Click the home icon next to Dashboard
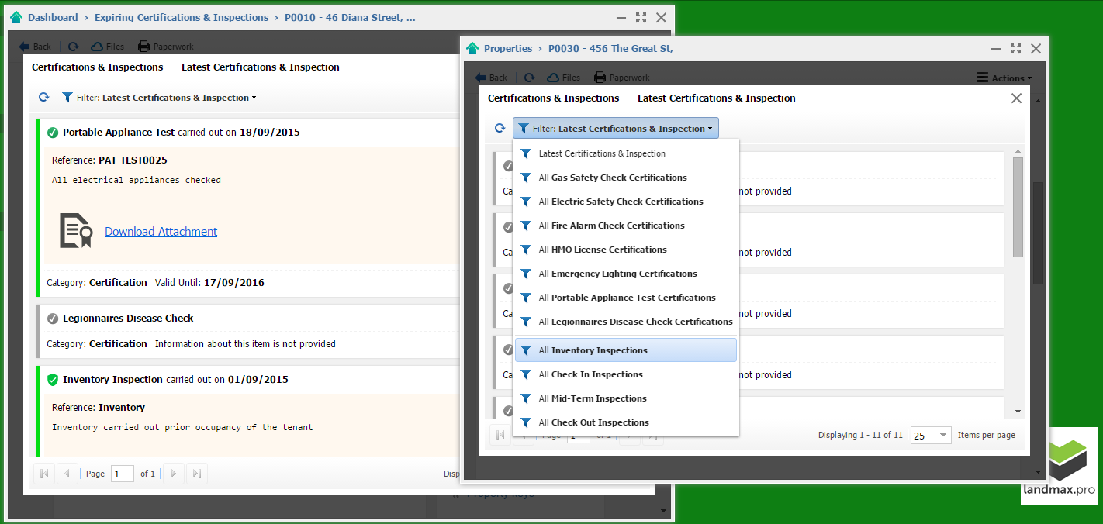1103x524 pixels. tap(16, 17)
